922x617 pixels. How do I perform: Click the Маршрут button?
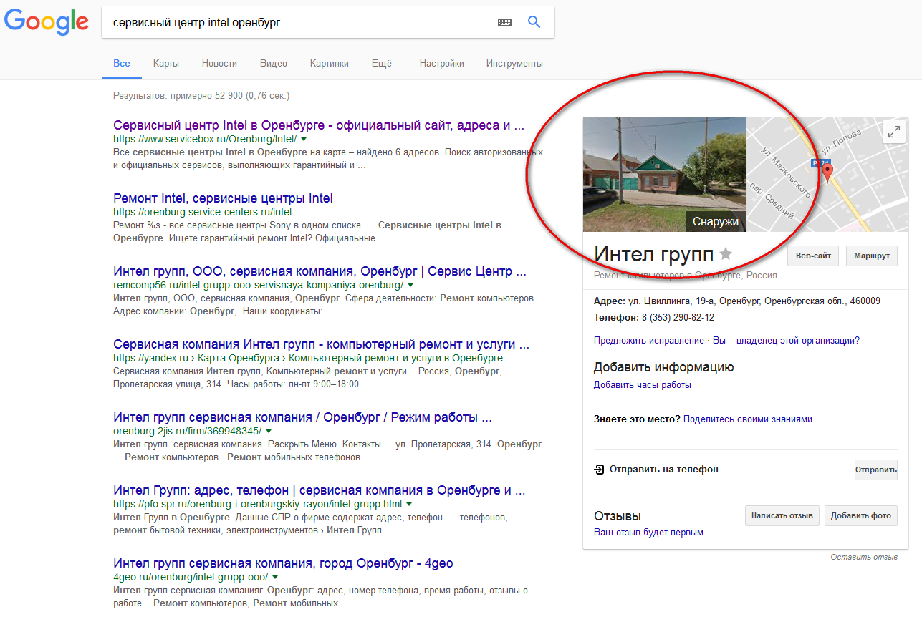click(872, 256)
